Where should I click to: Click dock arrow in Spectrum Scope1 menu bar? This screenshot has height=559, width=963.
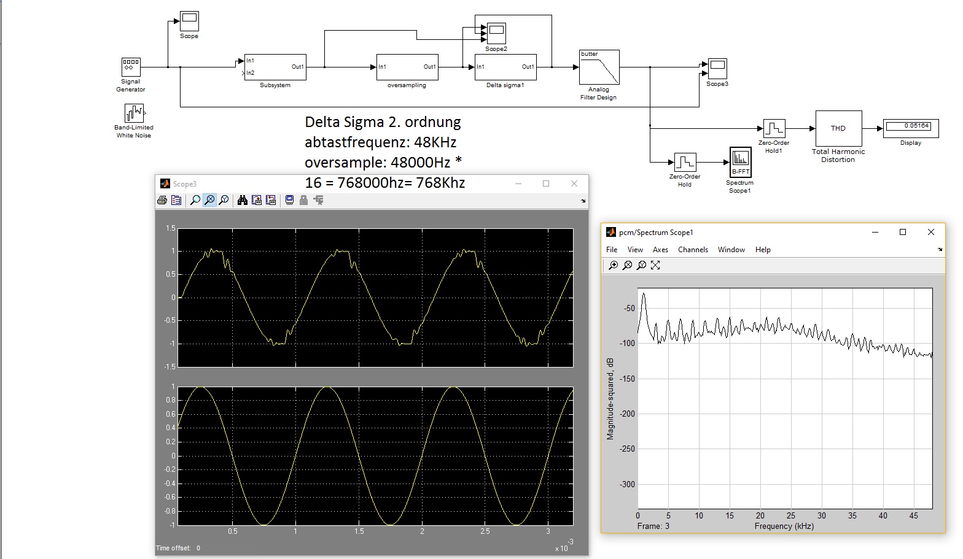click(x=940, y=250)
